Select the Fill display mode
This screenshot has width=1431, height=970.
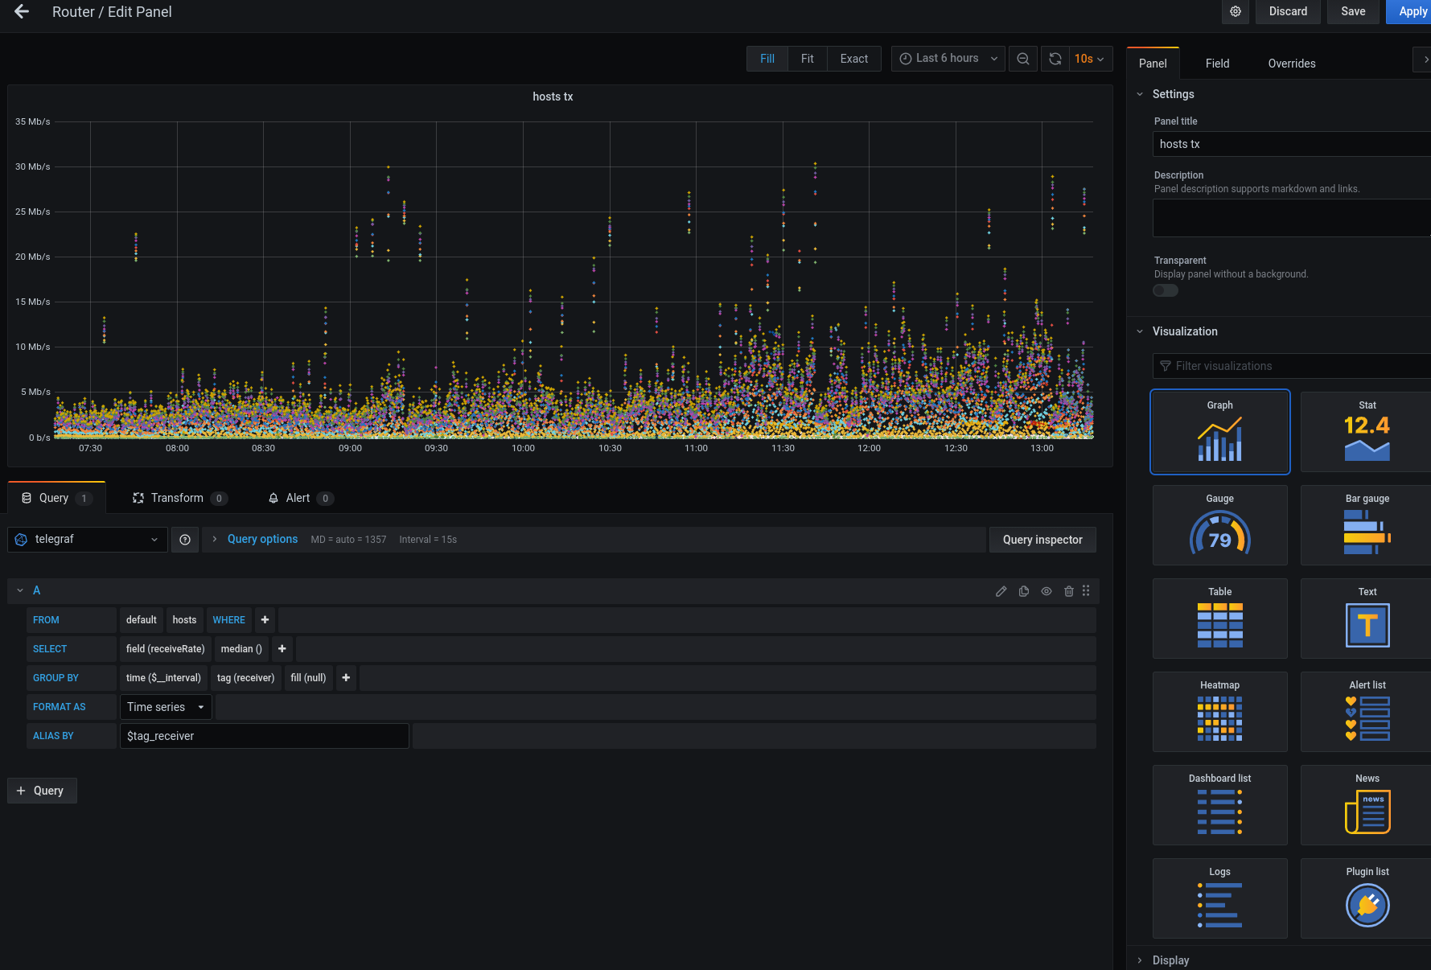767,59
